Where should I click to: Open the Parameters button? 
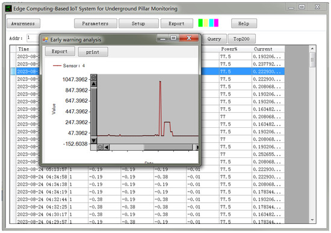(96, 23)
